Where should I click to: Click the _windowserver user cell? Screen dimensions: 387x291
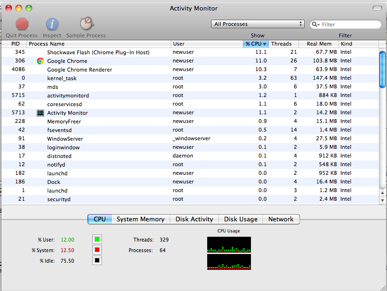point(191,139)
